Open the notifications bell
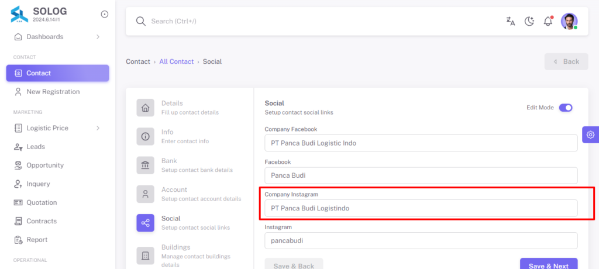Image resolution: width=599 pixels, height=269 pixels. (x=548, y=21)
